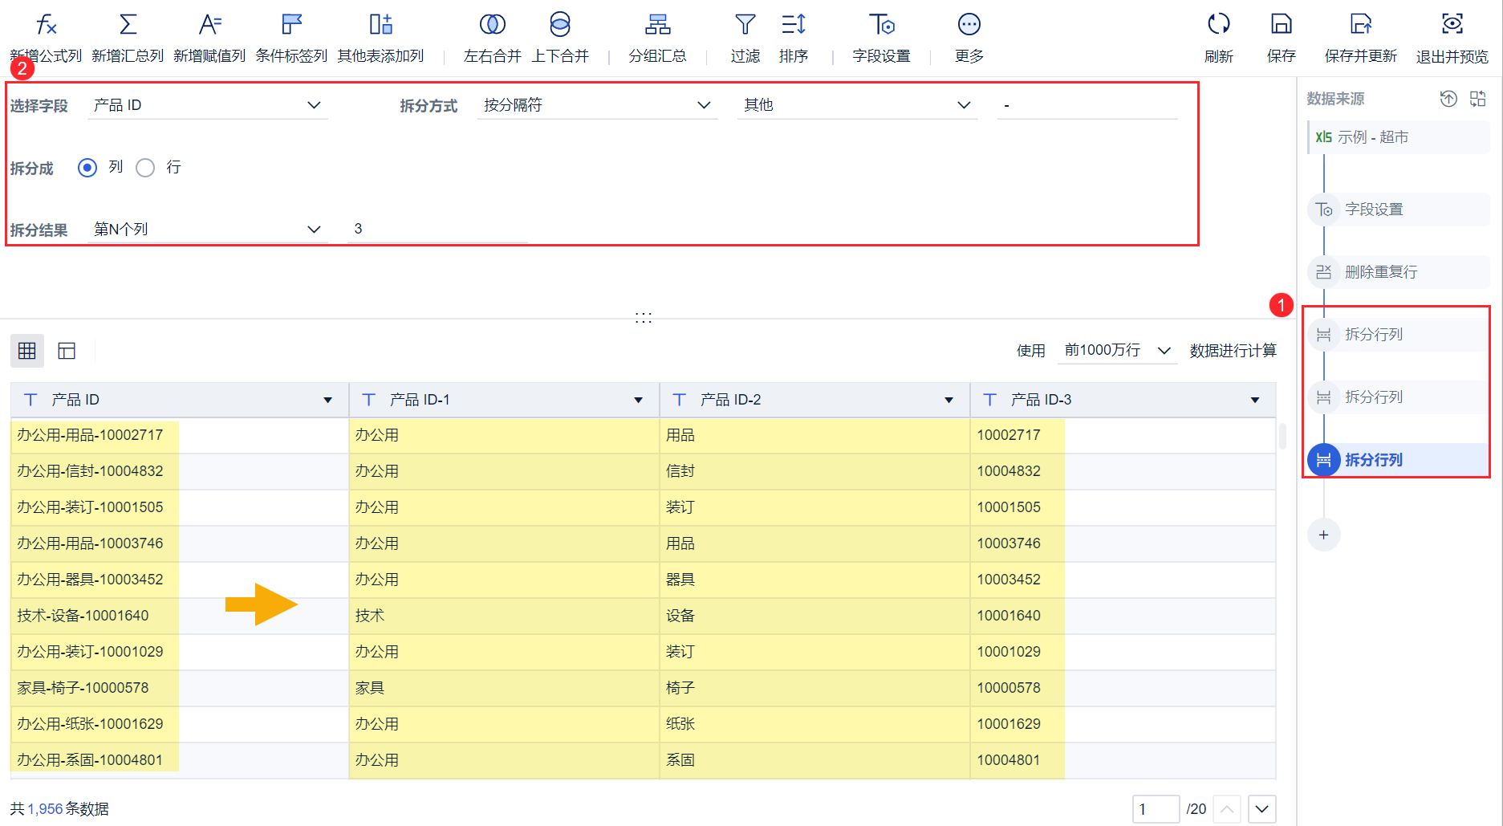Open the 拆分方式 dropdown showing 按分隔符

[x=598, y=105]
